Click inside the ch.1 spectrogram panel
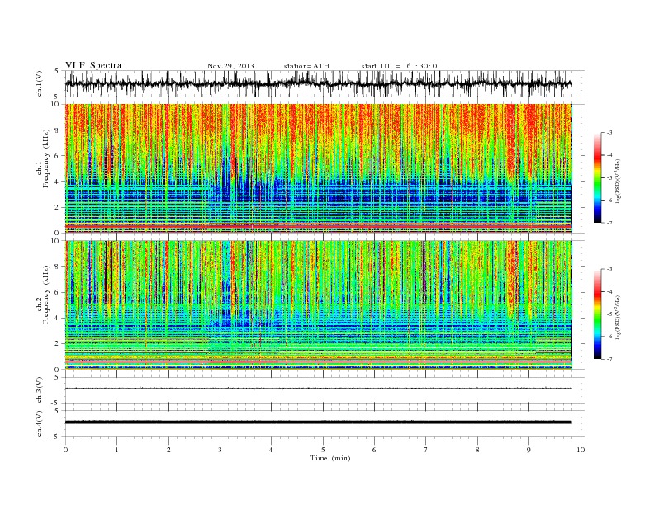 318,168
